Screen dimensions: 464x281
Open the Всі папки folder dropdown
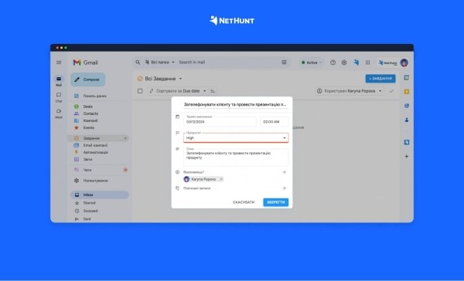(x=160, y=62)
